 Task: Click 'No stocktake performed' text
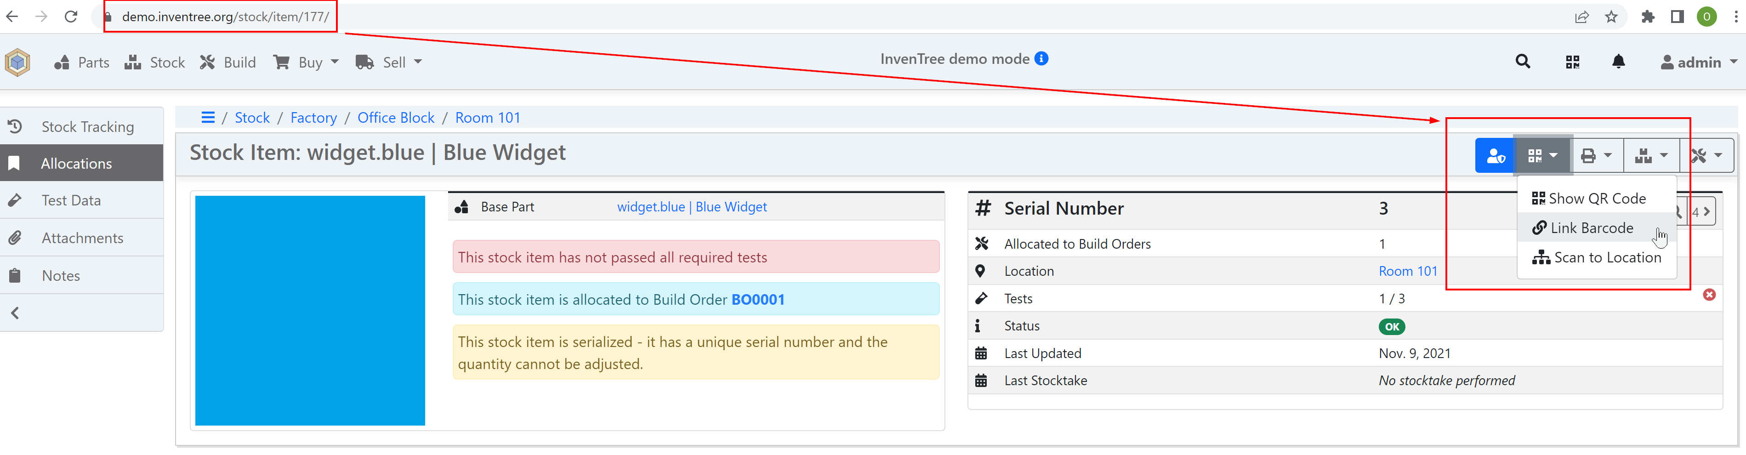[x=1446, y=381]
